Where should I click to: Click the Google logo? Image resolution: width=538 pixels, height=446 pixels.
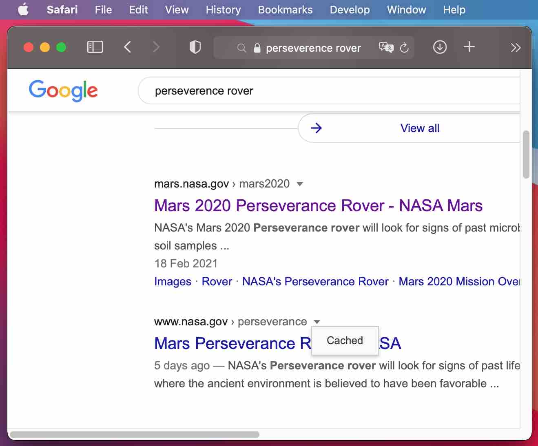pos(63,91)
